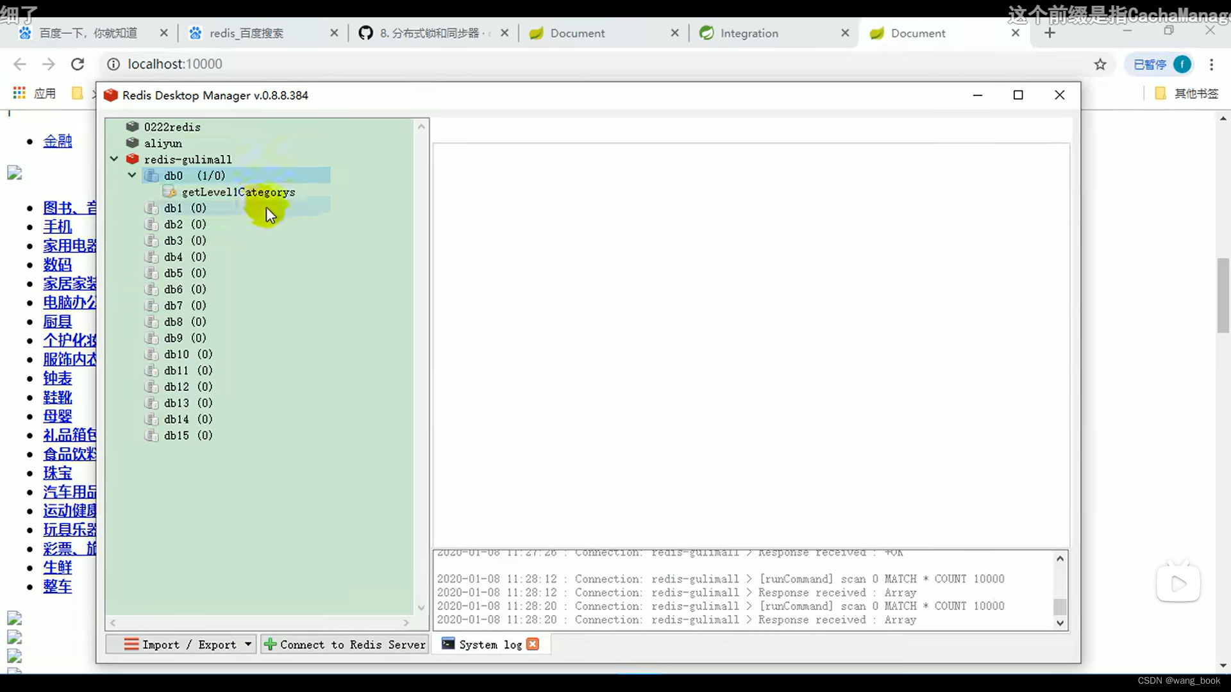
Task: Open the 数码 category link
Action: tap(58, 265)
